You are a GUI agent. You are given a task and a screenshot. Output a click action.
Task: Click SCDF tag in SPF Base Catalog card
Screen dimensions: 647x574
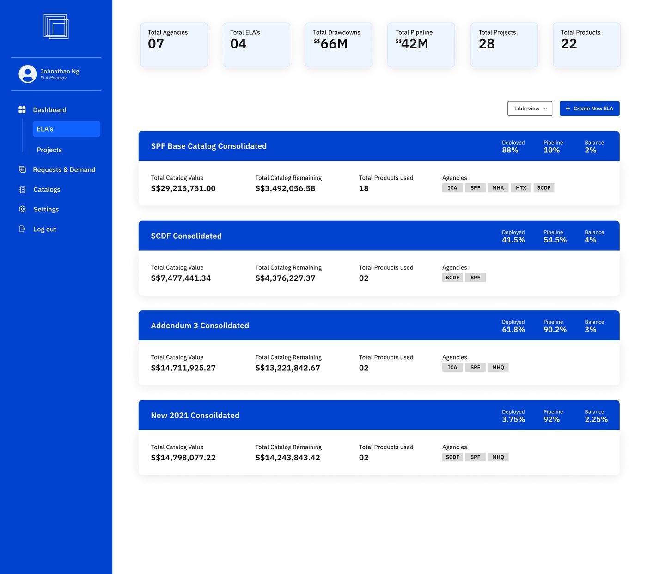[544, 188]
